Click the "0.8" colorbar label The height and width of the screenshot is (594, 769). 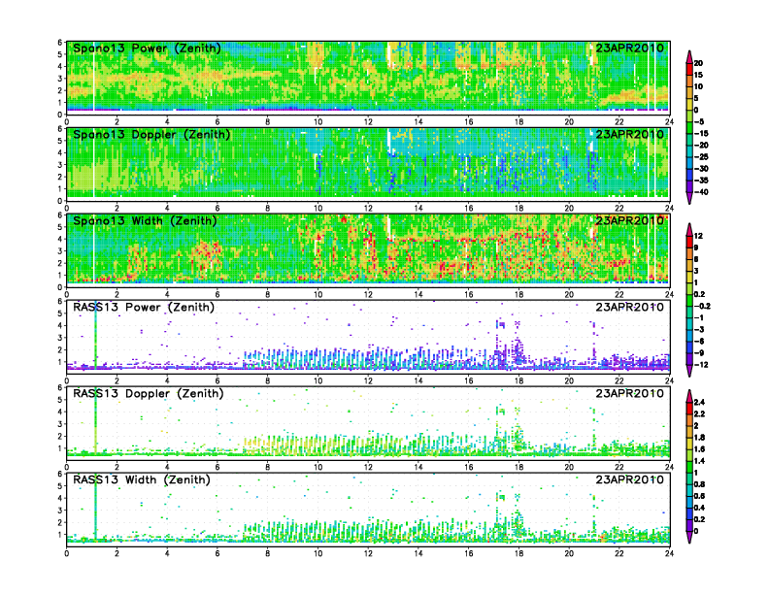pos(699,484)
